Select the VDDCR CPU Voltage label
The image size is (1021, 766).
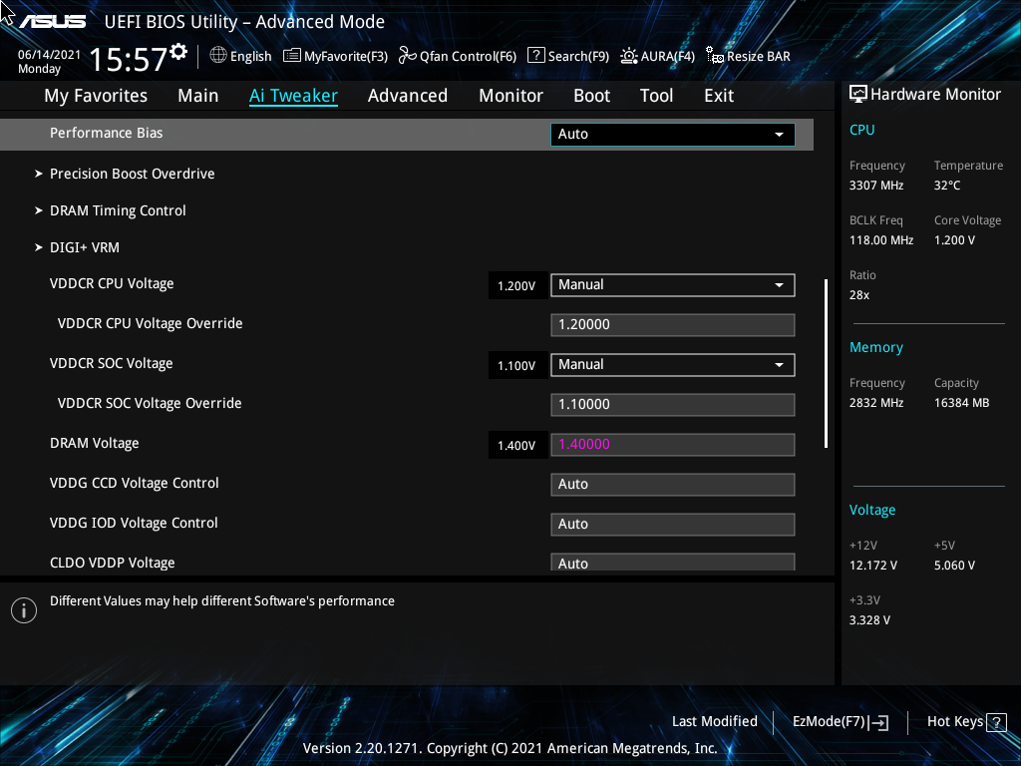tap(112, 284)
